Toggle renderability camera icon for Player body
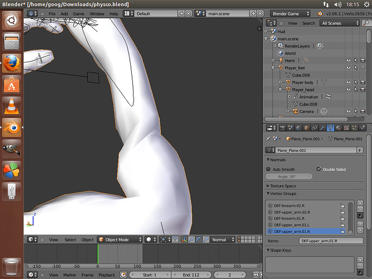 [363, 82]
